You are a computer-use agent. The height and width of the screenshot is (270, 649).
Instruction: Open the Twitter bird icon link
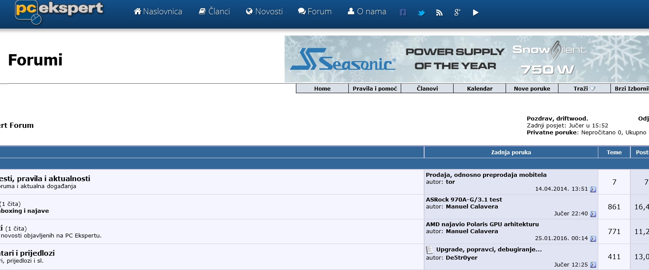pyautogui.click(x=421, y=13)
